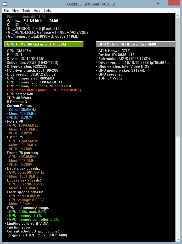The width and height of the screenshot is (182, 244).
Task: Click the 'GPU cores: 20' line
Action: [109, 74]
